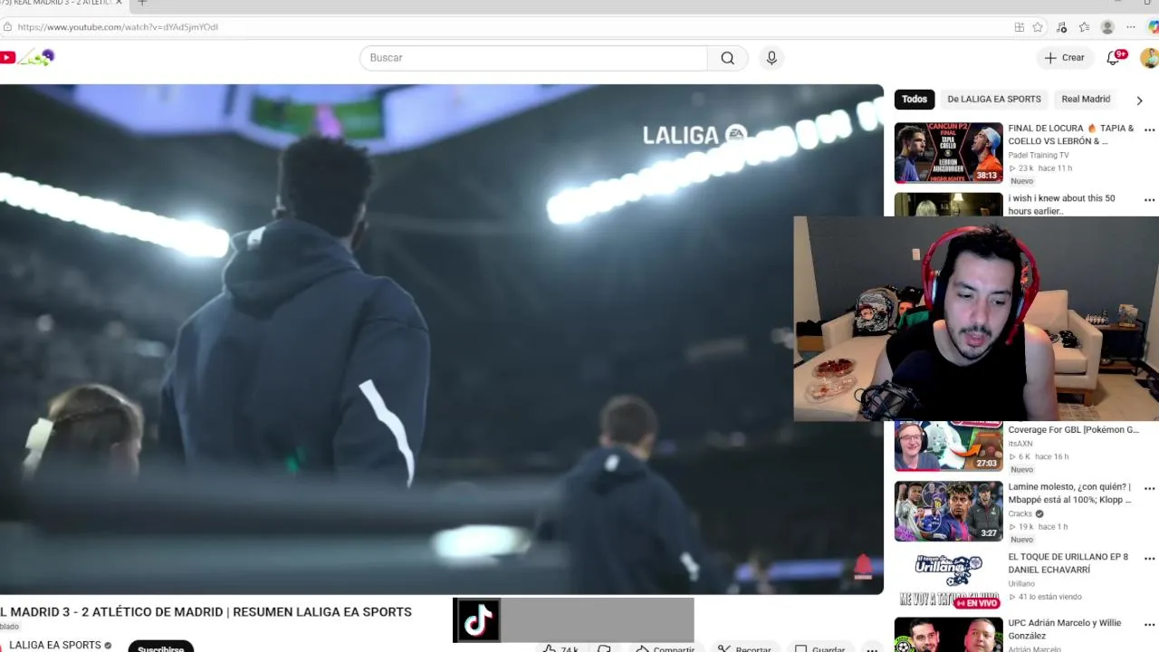Click the browser address bar URL
Viewport: 1159px width, 652px height.
click(118, 27)
